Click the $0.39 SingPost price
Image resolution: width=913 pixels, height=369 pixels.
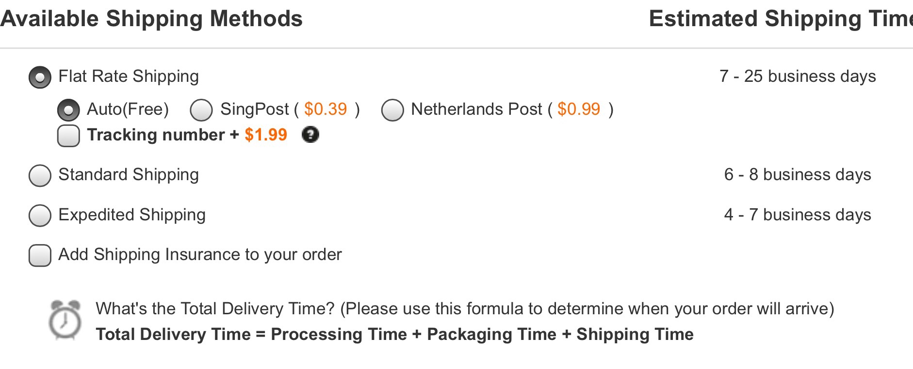(x=326, y=109)
